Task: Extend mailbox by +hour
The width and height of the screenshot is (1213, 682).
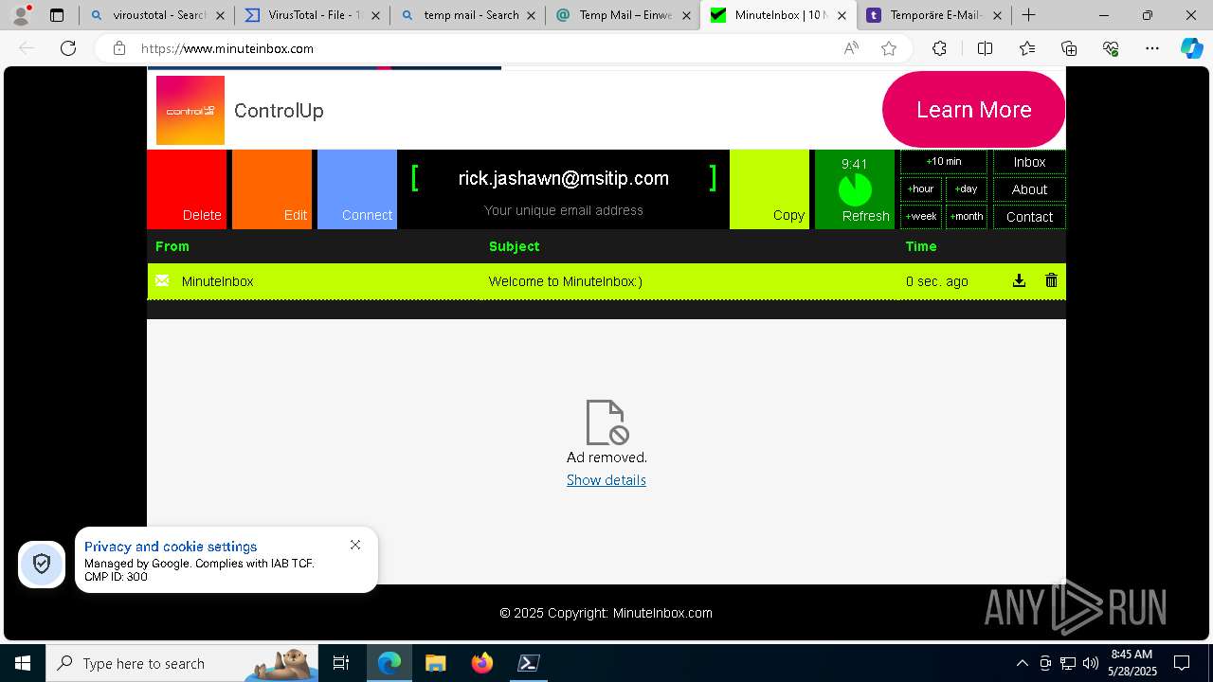Action: click(x=921, y=189)
